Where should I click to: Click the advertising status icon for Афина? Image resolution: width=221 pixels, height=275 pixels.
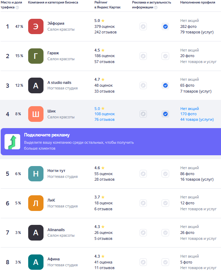(143, 262)
